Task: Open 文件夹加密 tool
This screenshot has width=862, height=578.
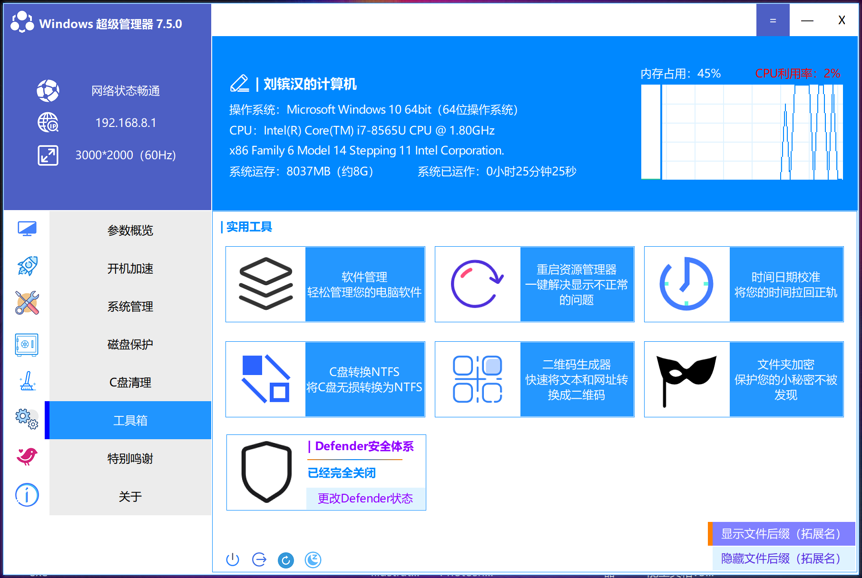Action: click(x=786, y=379)
